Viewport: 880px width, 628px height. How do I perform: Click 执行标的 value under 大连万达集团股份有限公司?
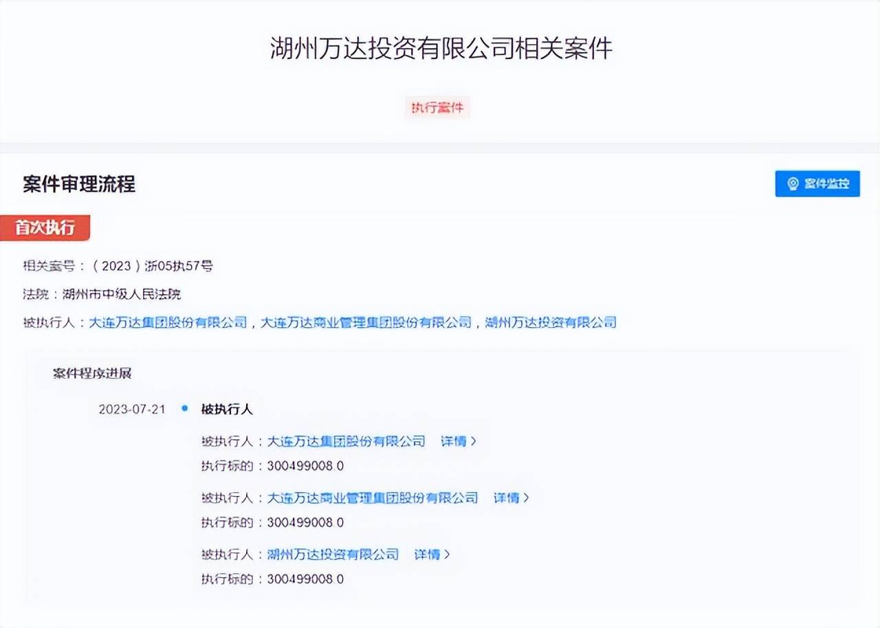point(305,466)
